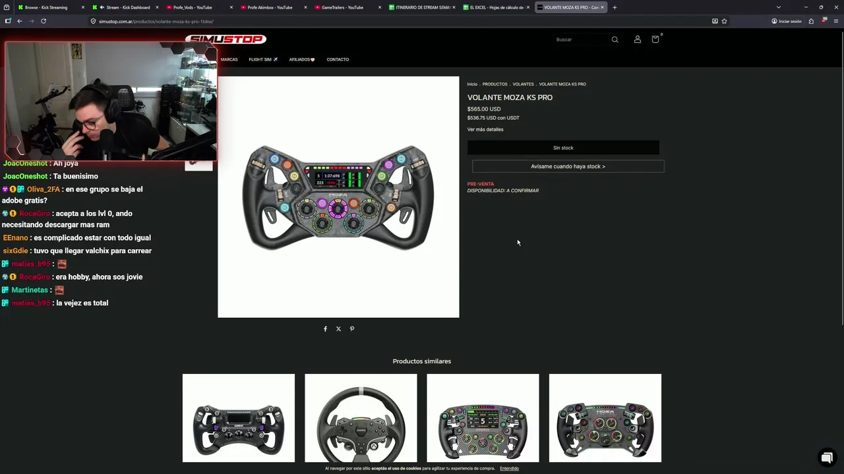Open the CONTACTO menu
844x474 pixels.
pos(338,59)
